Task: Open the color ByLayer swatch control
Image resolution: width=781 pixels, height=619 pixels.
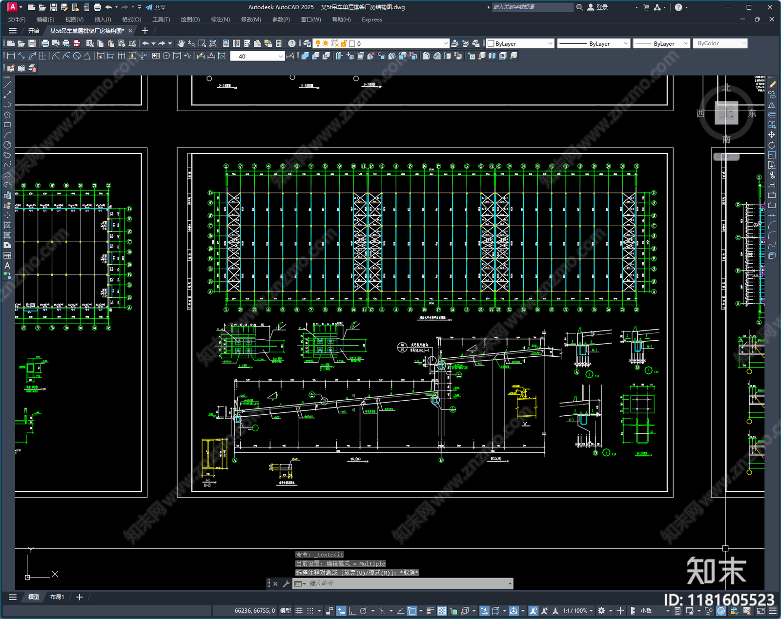Action: click(x=520, y=43)
